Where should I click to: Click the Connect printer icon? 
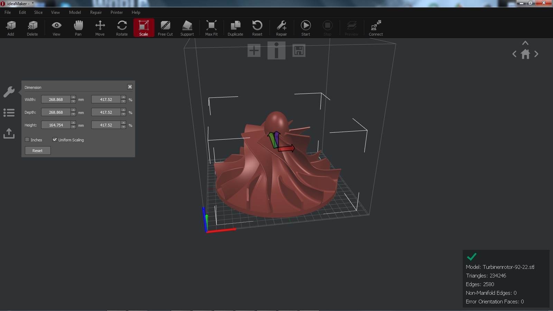(376, 28)
